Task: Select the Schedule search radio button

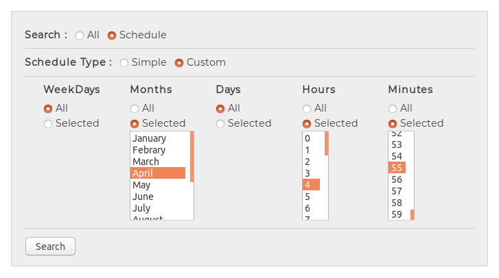Action: pyautogui.click(x=112, y=35)
